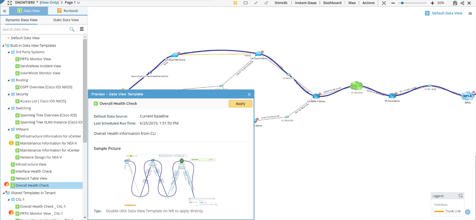Click the Default Data View link
The height and width of the screenshot is (220, 476).
pyautogui.click(x=447, y=13)
